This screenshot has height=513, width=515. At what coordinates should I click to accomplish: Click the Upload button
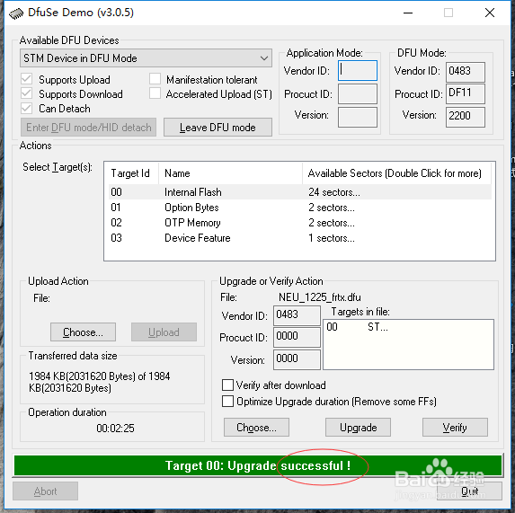coord(164,332)
